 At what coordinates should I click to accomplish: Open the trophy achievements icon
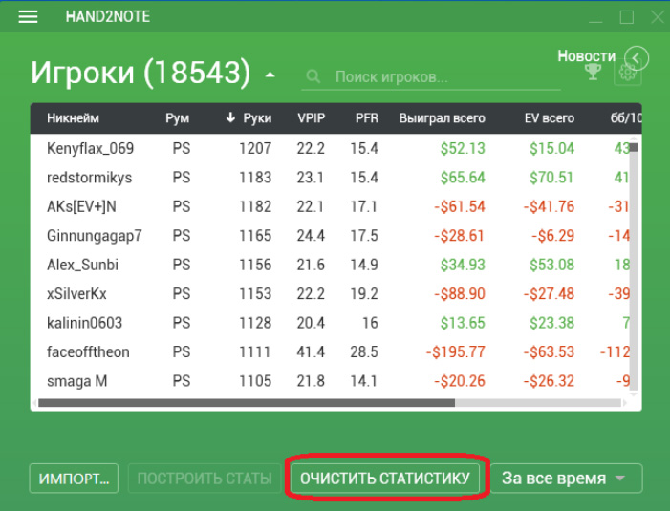(594, 72)
